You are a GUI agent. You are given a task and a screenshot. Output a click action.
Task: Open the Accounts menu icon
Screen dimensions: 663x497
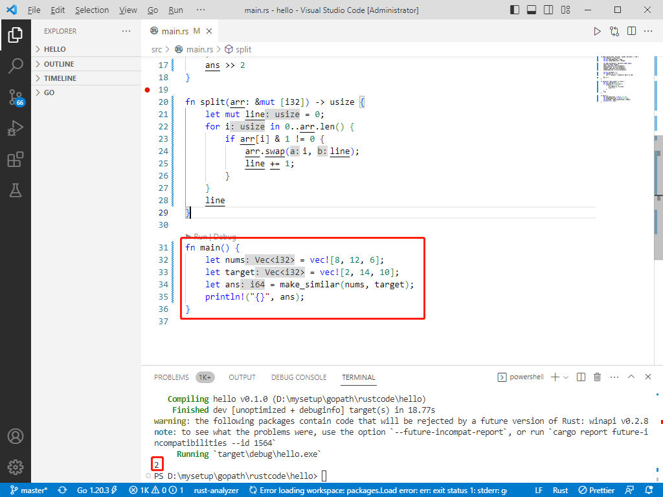(16, 436)
